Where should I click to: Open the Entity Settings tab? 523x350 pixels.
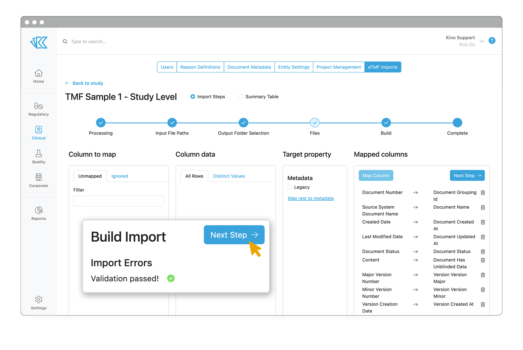(294, 67)
